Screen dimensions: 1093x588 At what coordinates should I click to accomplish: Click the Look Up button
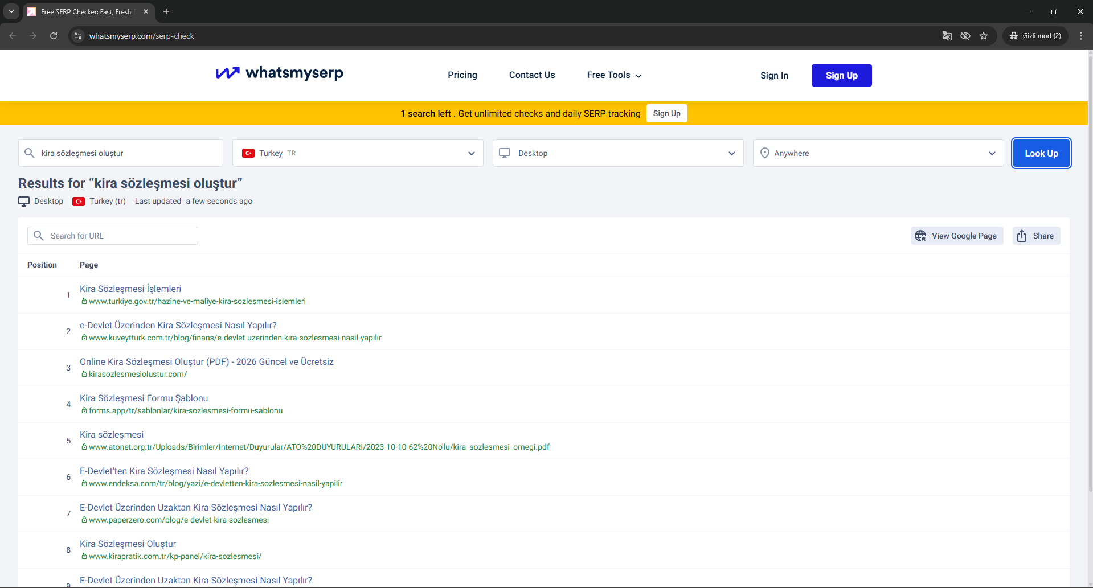click(x=1042, y=153)
